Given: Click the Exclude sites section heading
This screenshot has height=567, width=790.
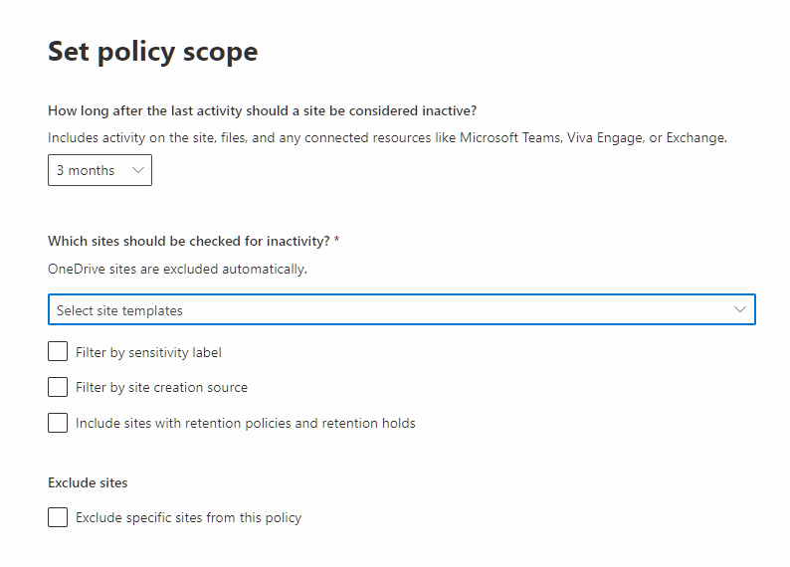Looking at the screenshot, I should (x=88, y=482).
